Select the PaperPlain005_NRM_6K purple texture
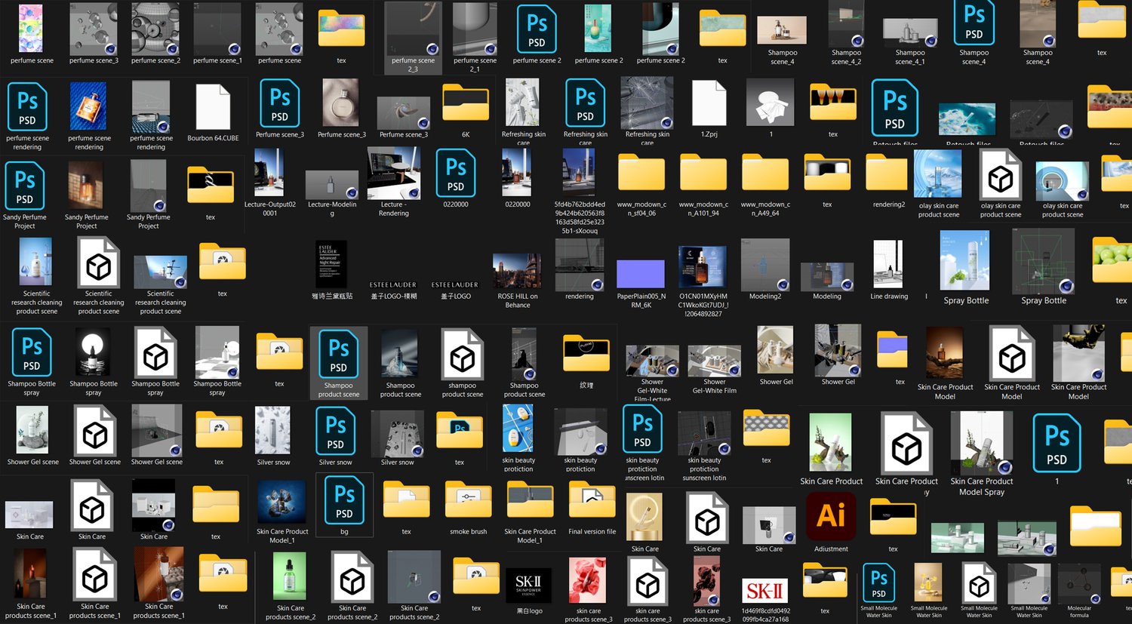 point(641,274)
